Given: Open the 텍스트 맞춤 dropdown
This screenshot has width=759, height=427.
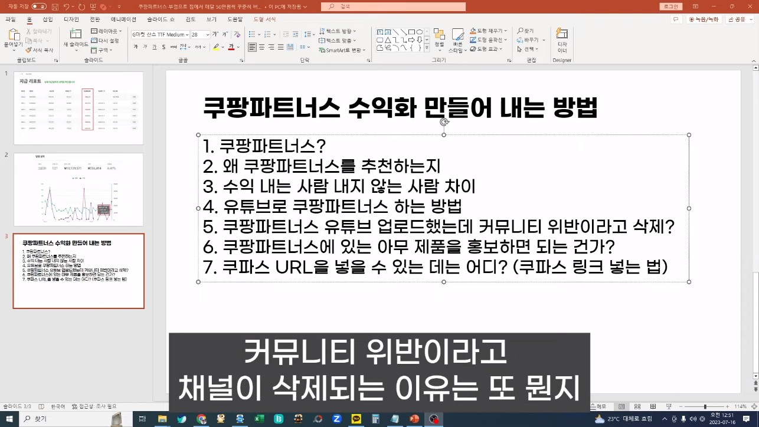Looking at the screenshot, I should pyautogui.click(x=338, y=41).
